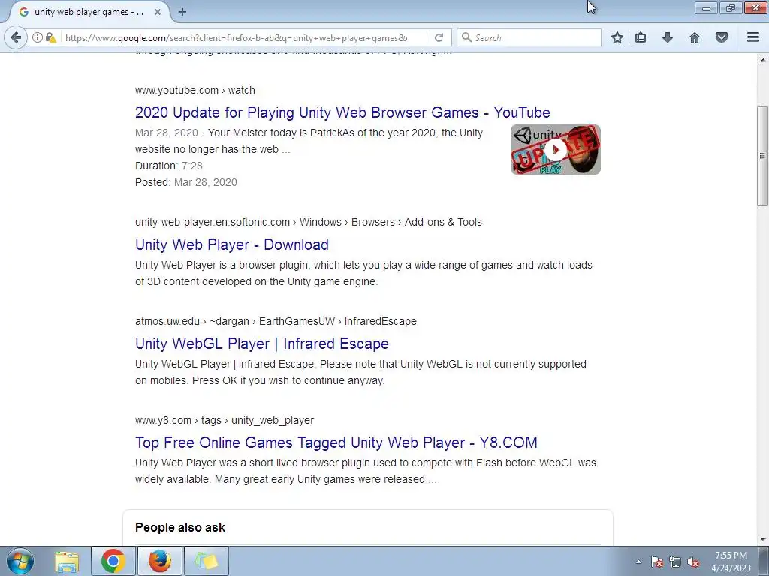Click the www.y8.com tags breadcrumb text

(x=224, y=420)
